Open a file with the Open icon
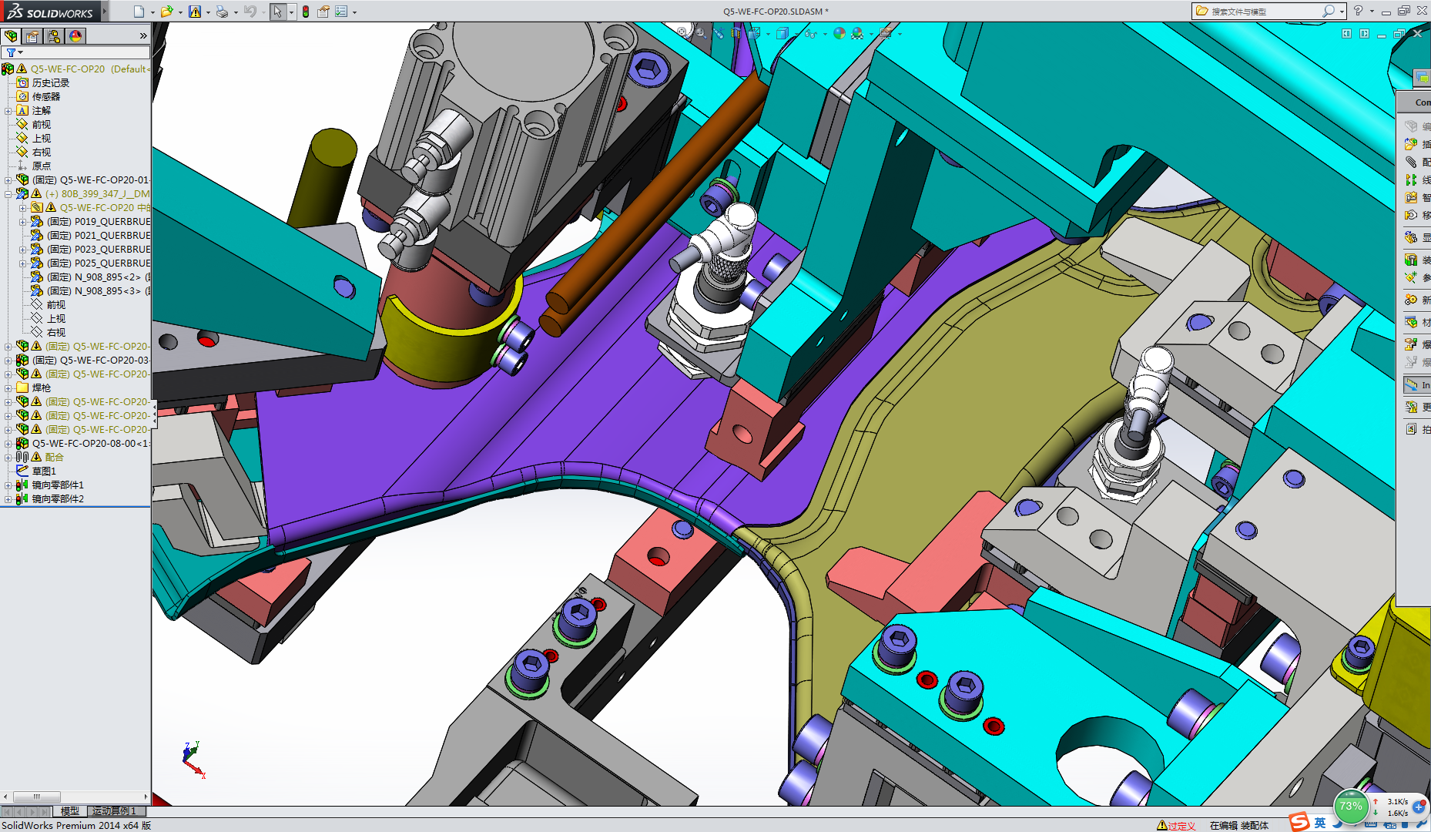This screenshot has height=832, width=1431. click(x=166, y=12)
